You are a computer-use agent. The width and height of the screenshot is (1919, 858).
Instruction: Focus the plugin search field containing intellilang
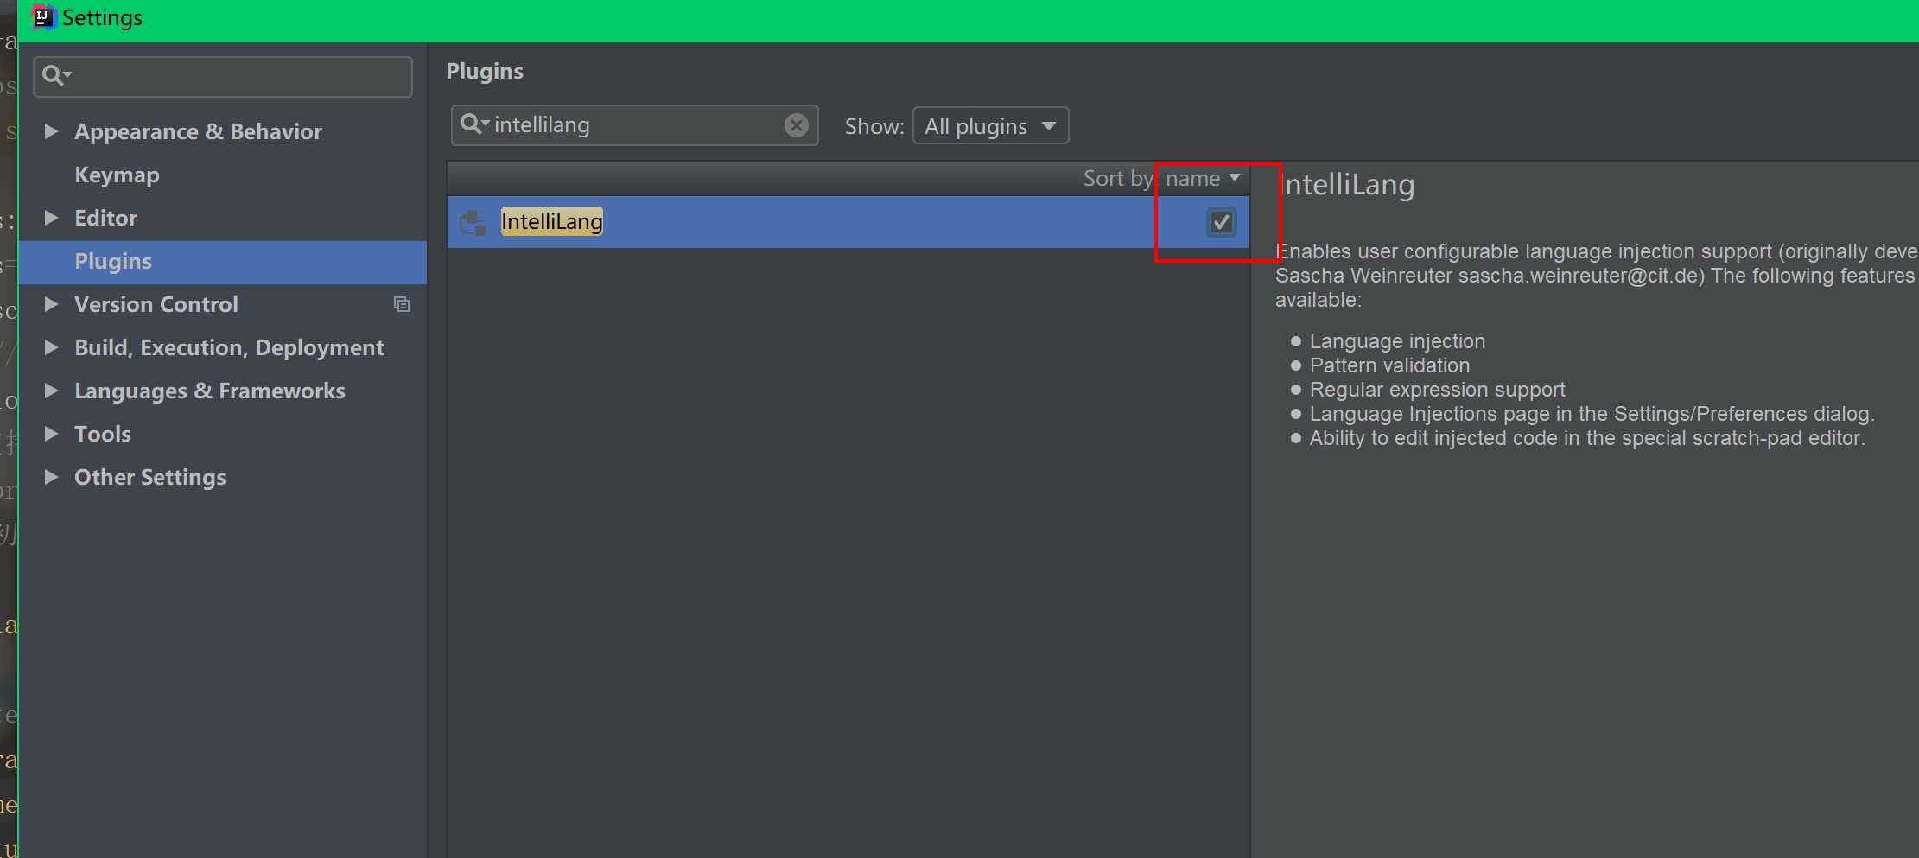point(634,125)
